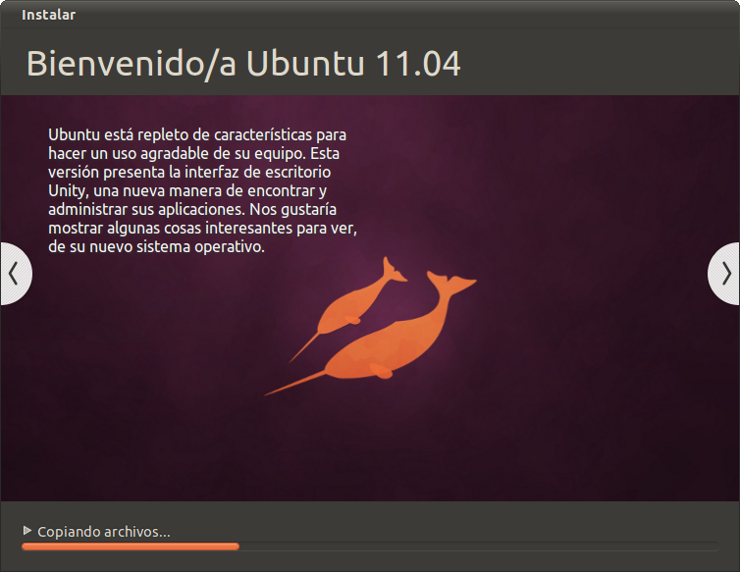Click the word "Bienvenido/a" in the heading
Screen dimensions: 740x572
(131, 63)
